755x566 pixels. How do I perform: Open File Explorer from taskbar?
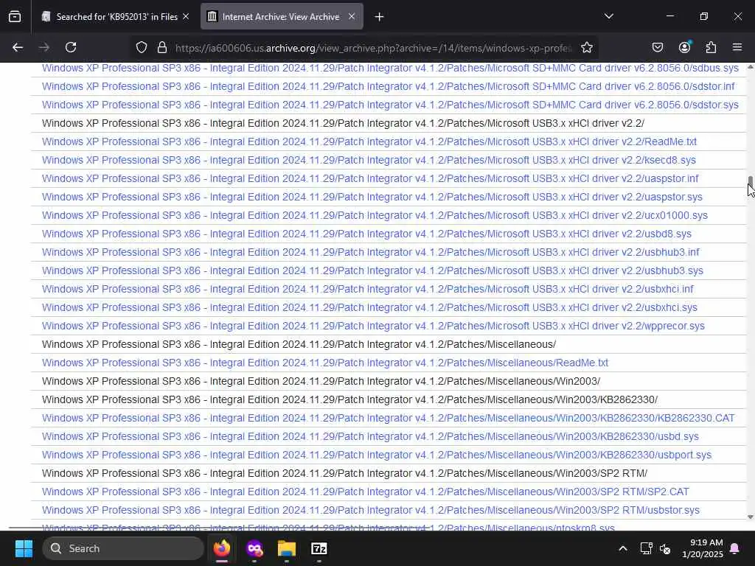pos(287,548)
